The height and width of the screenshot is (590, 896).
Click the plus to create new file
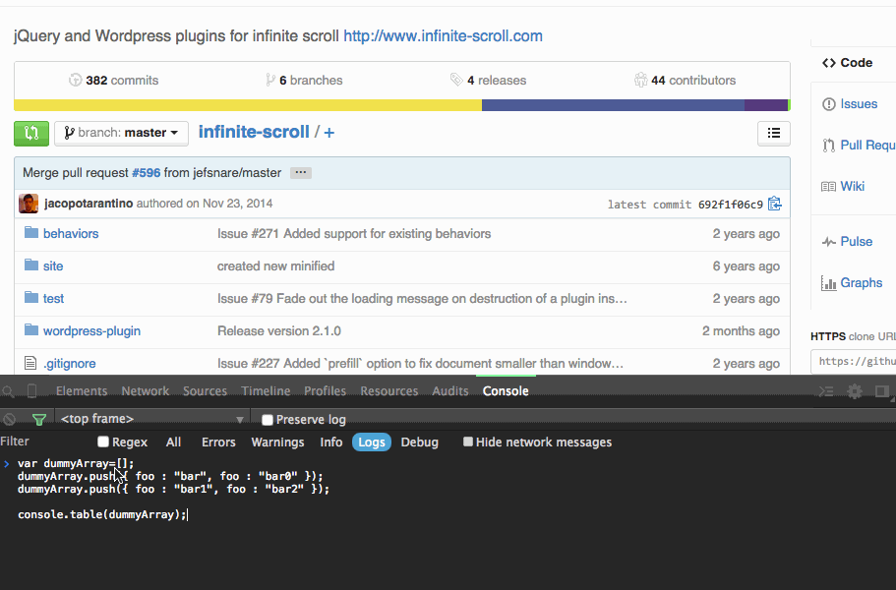click(x=329, y=133)
